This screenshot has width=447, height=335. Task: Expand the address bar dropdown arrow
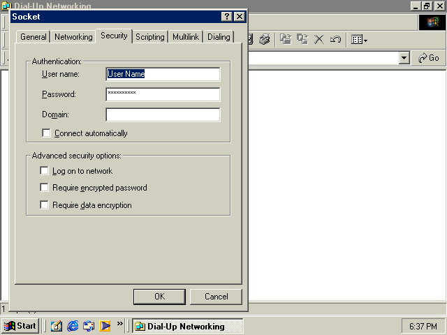[404, 58]
